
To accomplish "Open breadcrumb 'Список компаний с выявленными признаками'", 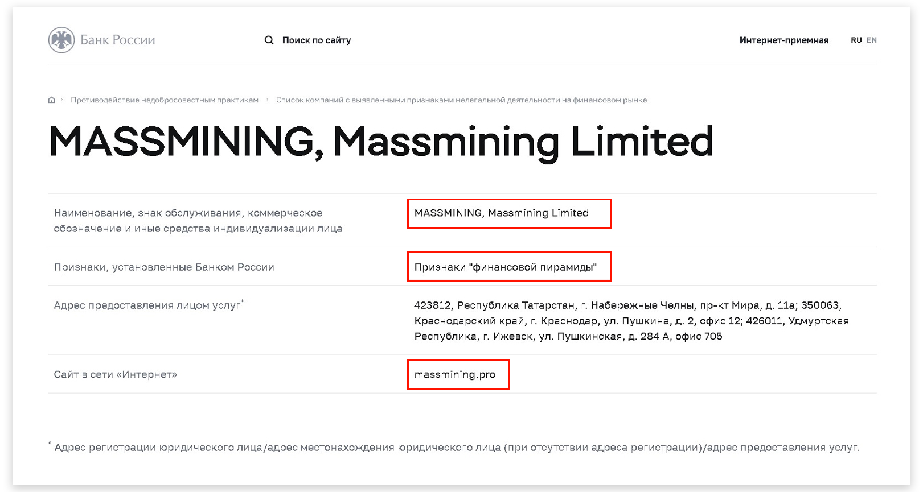I will click(461, 100).
